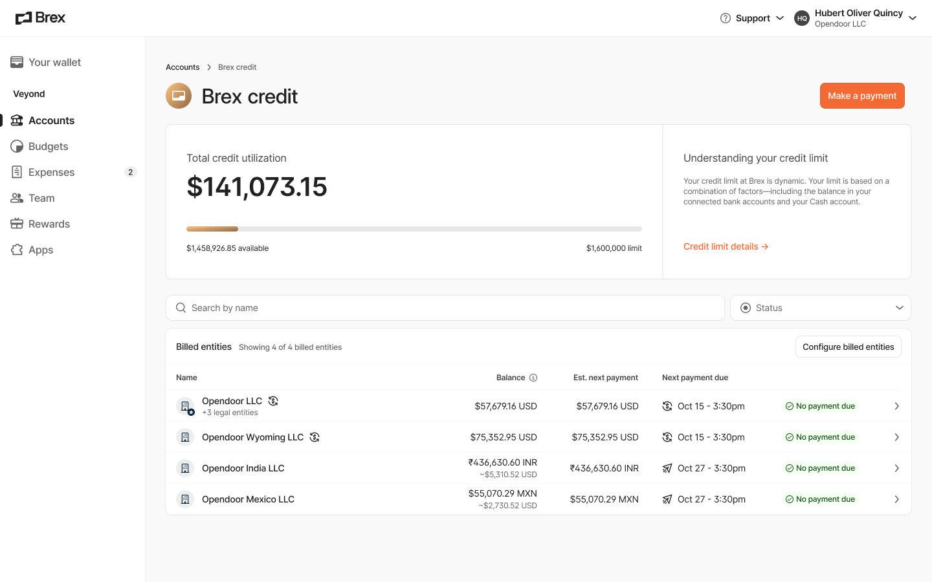Click the Opendoor LLC No payment due status
Screen dimensions: 932x582
[x=820, y=406]
